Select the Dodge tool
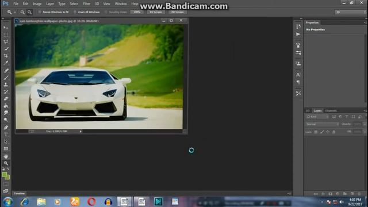This screenshot has height=207, width=368. click(x=6, y=120)
